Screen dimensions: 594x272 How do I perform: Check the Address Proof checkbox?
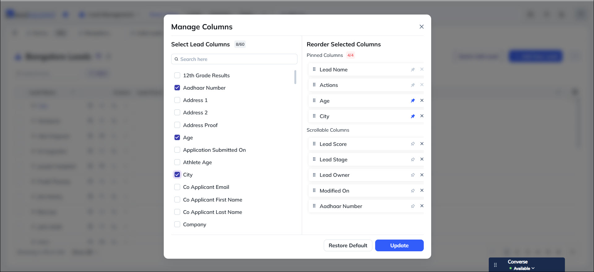tap(177, 125)
